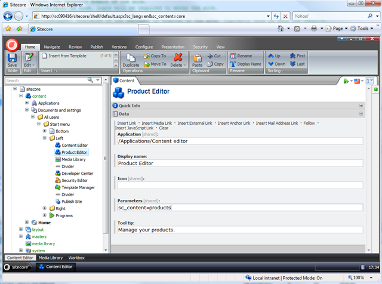Viewport: 382px width, 284px height.
Task: Switch to the Media Library bottom tab
Action: pyautogui.click(x=51, y=258)
